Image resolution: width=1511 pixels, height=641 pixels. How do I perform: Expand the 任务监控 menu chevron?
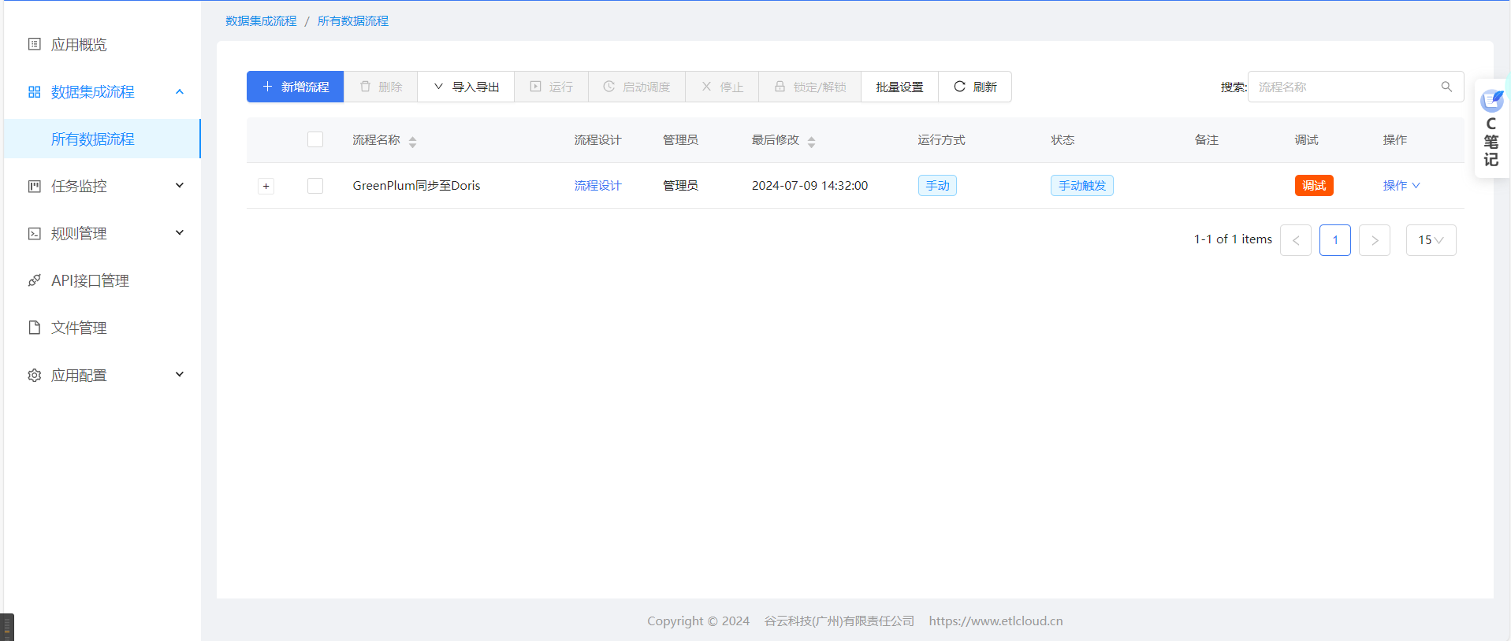click(x=180, y=186)
